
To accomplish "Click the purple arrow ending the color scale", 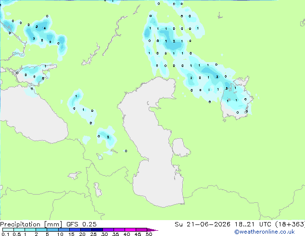I will [x=152, y=230].
